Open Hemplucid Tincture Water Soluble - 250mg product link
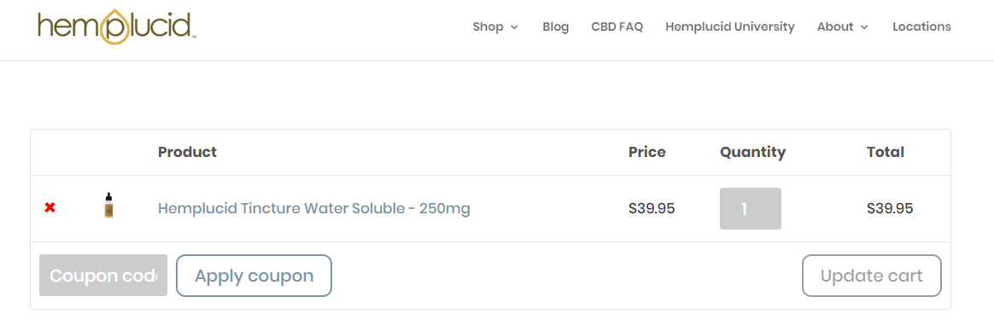This screenshot has height=326, width=994. click(313, 208)
